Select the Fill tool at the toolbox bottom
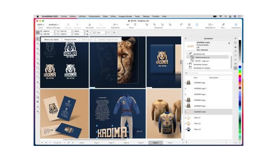 [38, 112]
